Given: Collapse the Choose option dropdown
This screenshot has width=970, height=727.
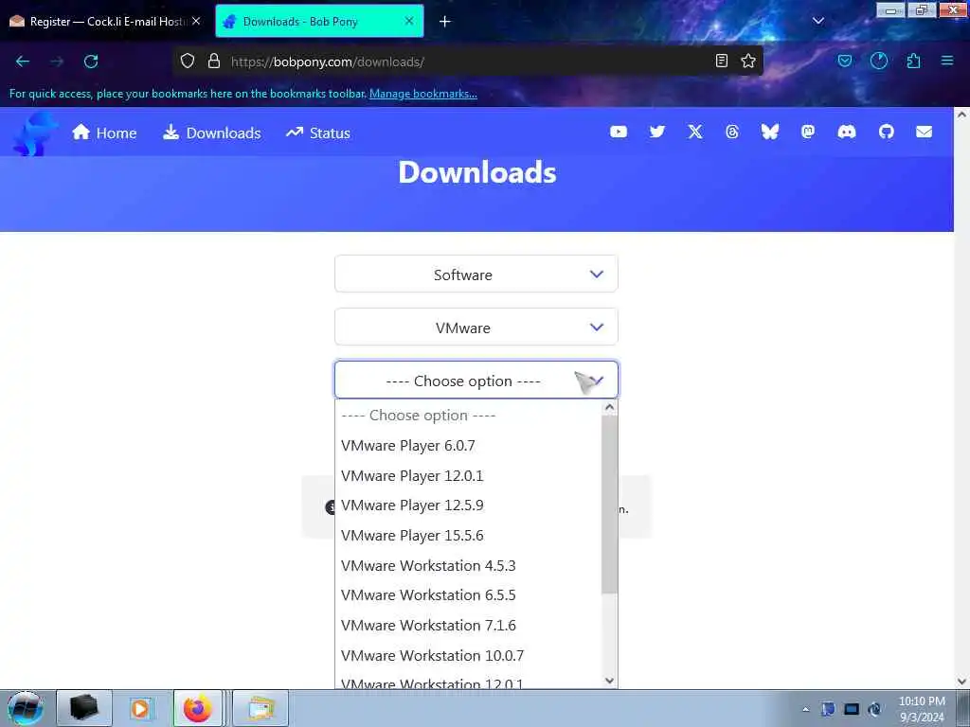Looking at the screenshot, I should pyautogui.click(x=476, y=381).
